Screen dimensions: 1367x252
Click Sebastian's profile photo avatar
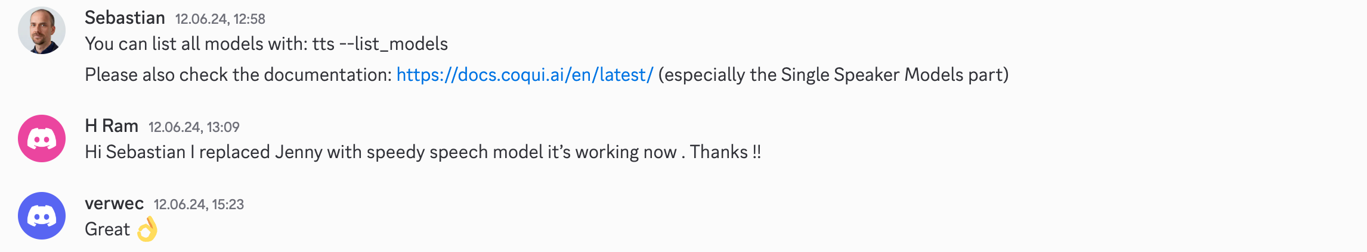coord(42,30)
